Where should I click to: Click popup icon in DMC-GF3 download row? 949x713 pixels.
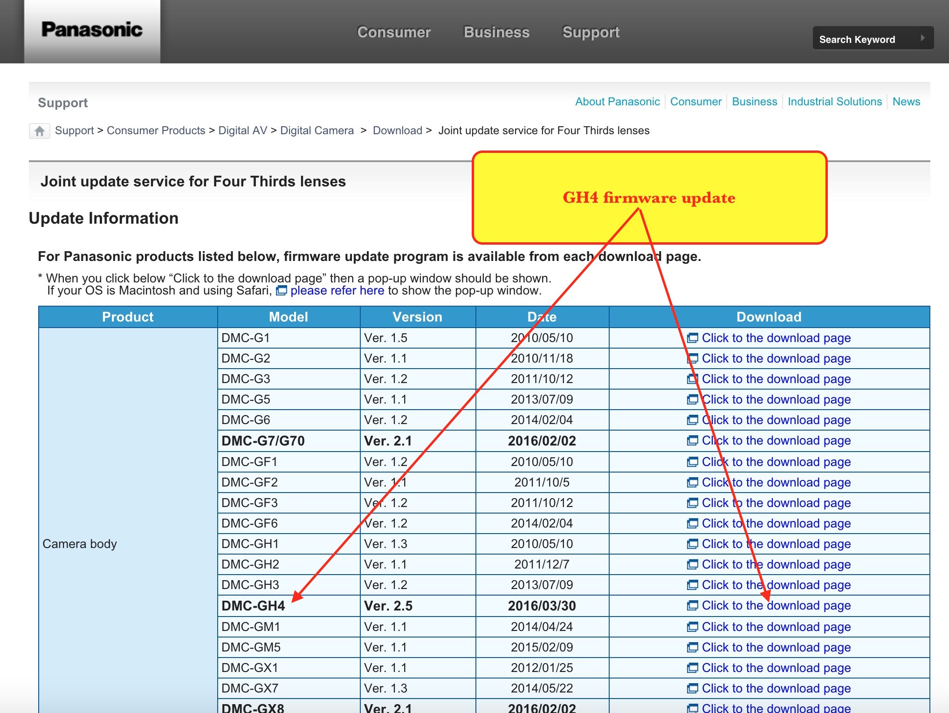693,503
